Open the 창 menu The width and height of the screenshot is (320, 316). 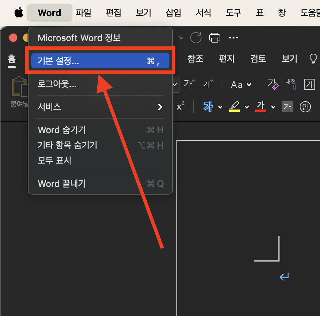pos(282,13)
